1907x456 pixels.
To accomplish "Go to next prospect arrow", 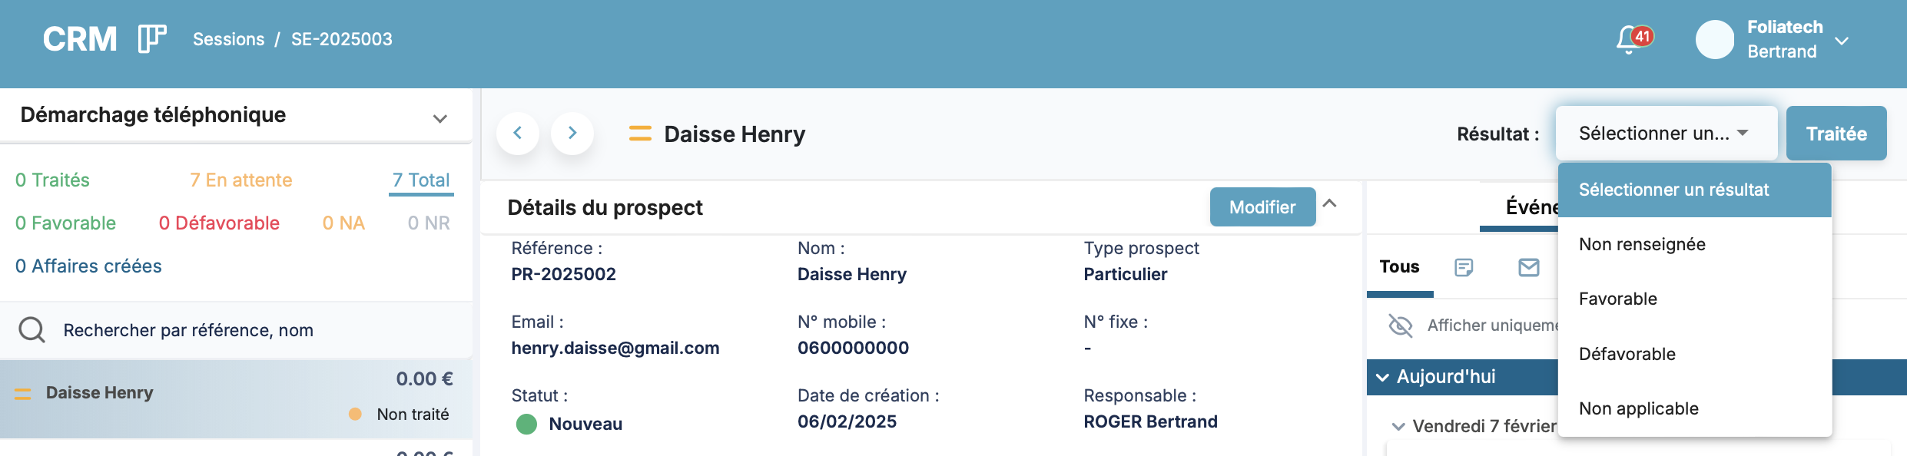I will (572, 134).
